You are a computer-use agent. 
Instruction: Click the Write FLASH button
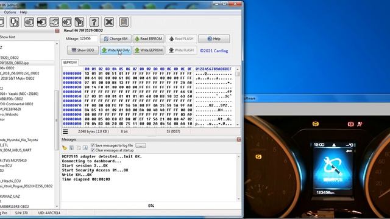click(x=182, y=50)
